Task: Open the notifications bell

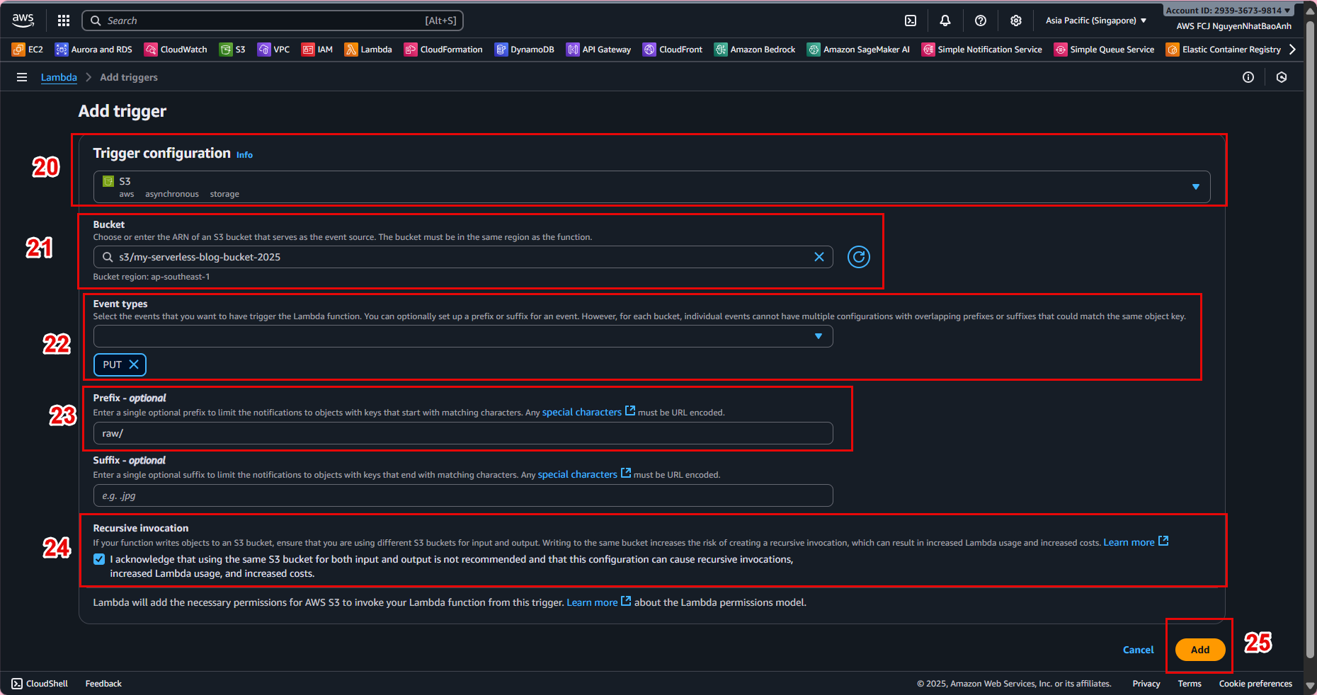Action: (945, 21)
